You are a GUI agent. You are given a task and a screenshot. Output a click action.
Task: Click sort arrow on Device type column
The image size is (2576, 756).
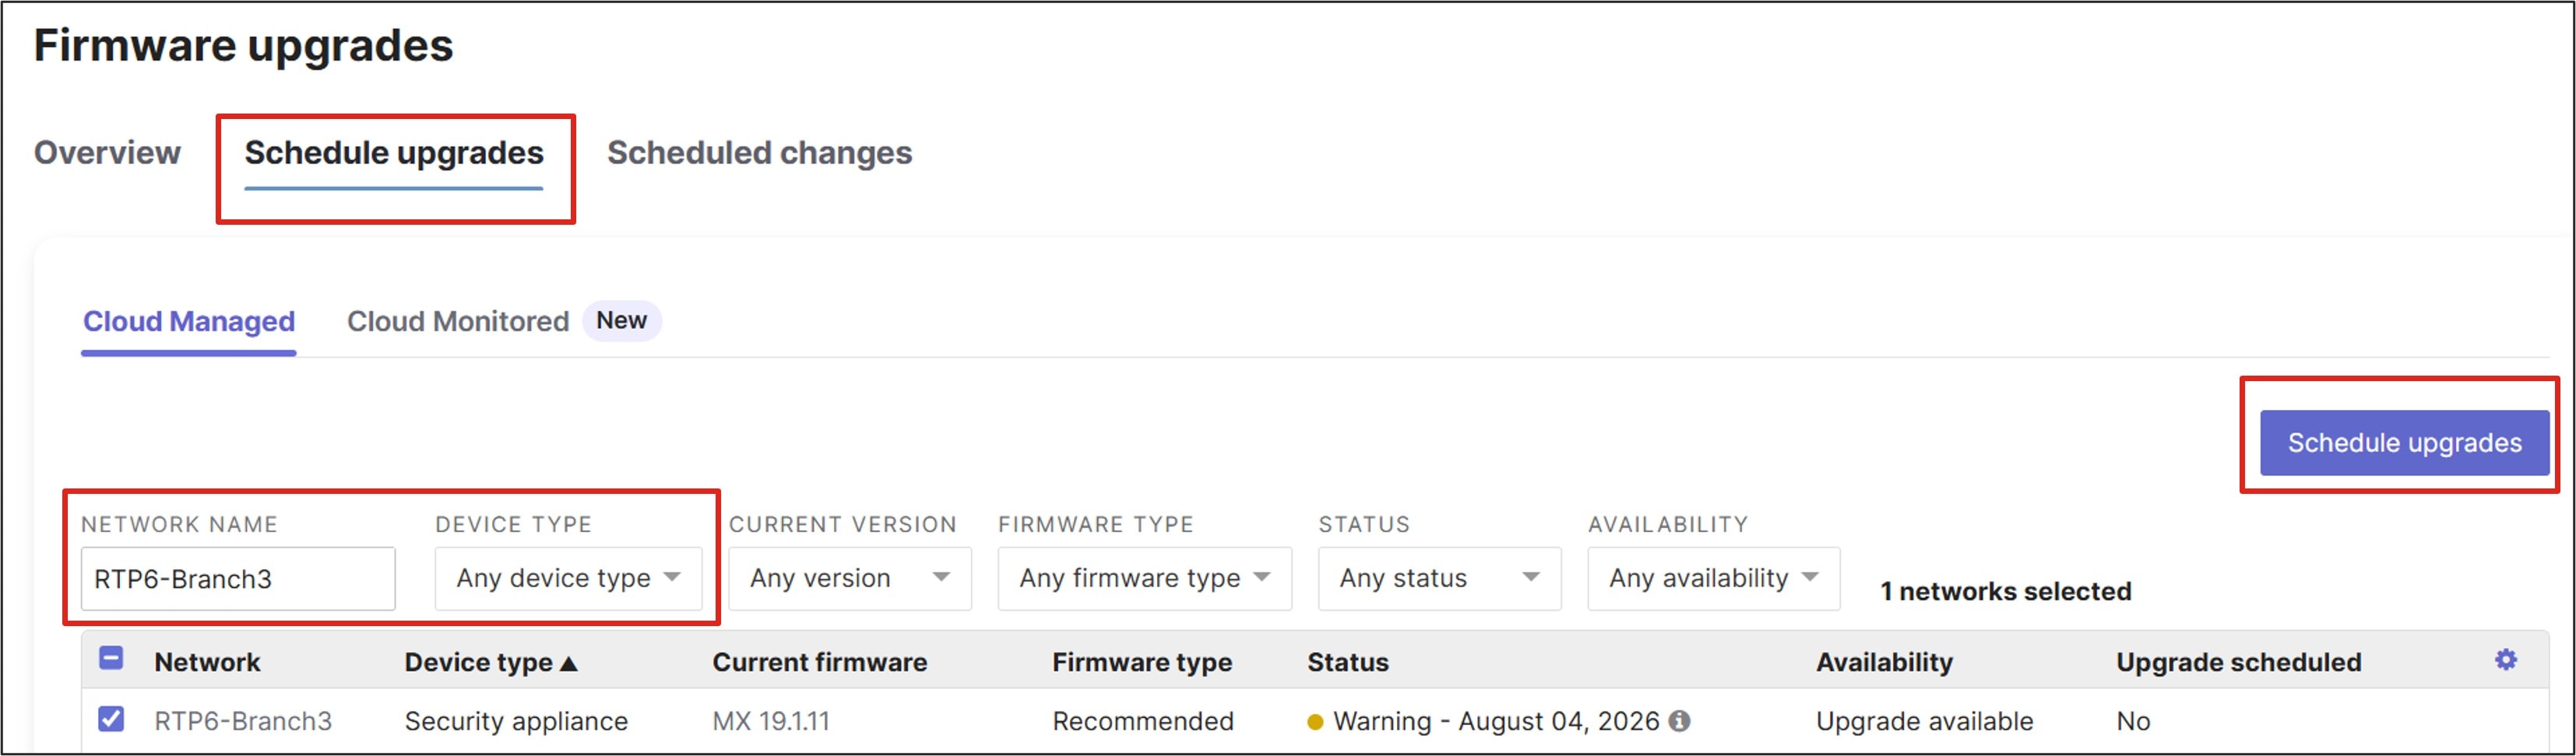click(569, 663)
